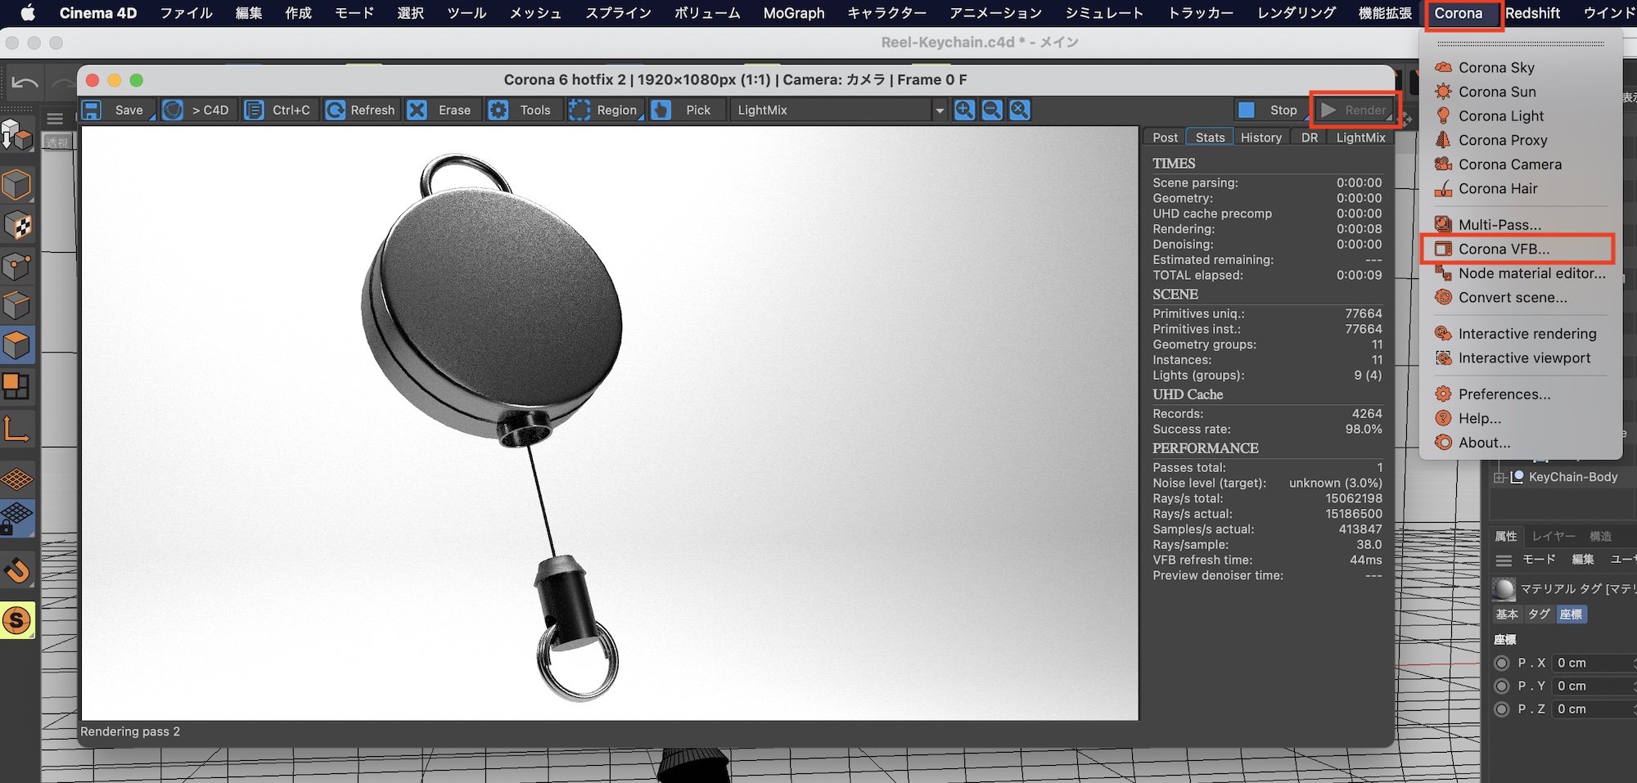Switch to the History tab

(1260, 137)
